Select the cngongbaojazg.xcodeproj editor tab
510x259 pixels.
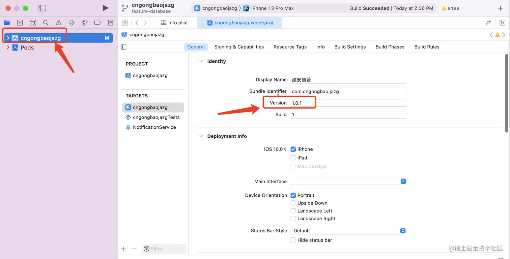tap(240, 23)
